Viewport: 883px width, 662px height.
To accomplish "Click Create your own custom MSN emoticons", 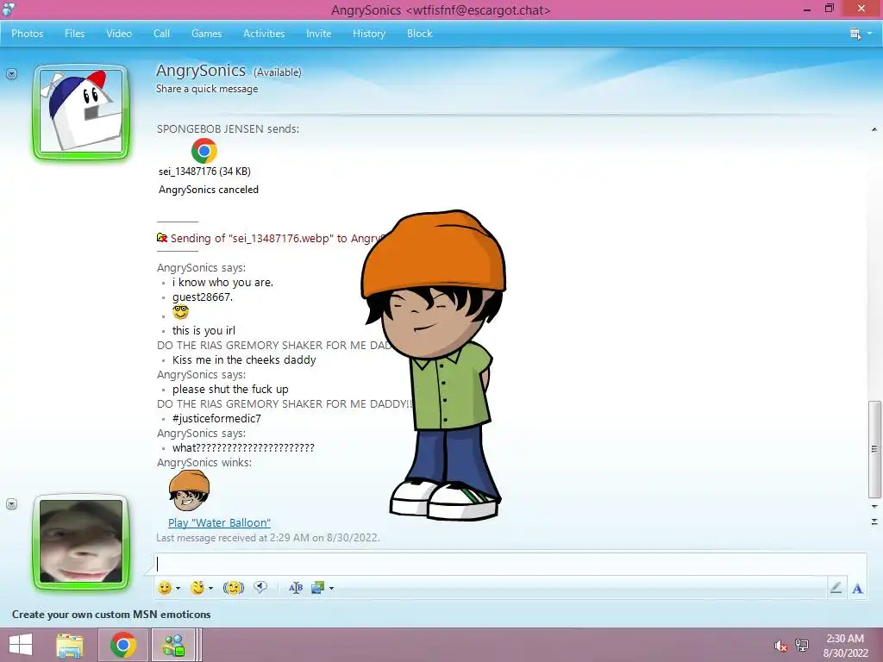I will [111, 614].
